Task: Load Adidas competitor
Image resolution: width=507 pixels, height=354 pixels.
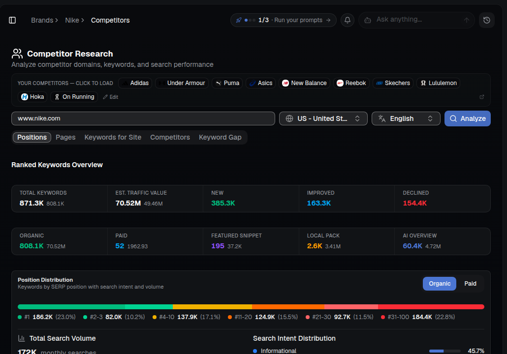Action: pos(135,83)
